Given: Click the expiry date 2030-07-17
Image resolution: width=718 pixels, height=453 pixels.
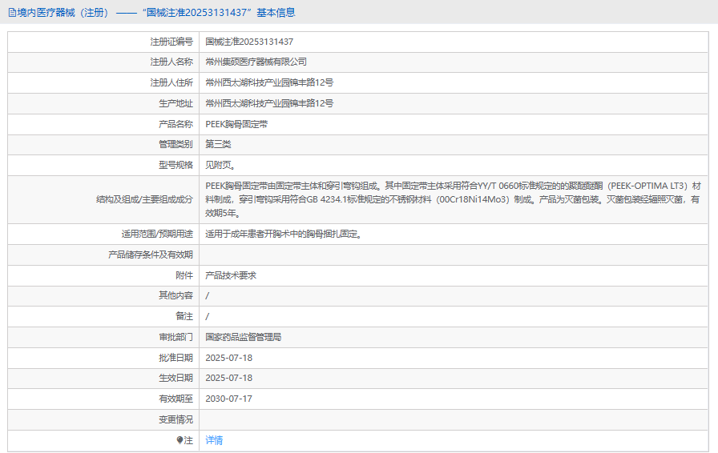Looking at the screenshot, I should click(x=229, y=399).
